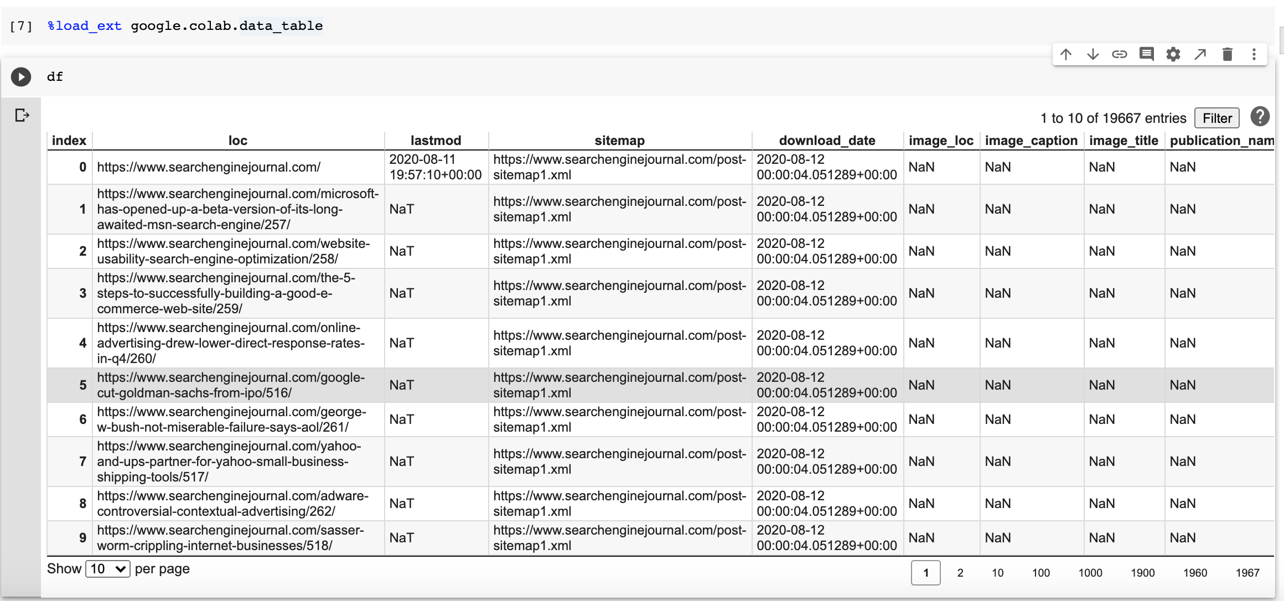Viewport: 1284px width, 601px height.
Task: Sort table by loc column header
Action: click(x=237, y=141)
